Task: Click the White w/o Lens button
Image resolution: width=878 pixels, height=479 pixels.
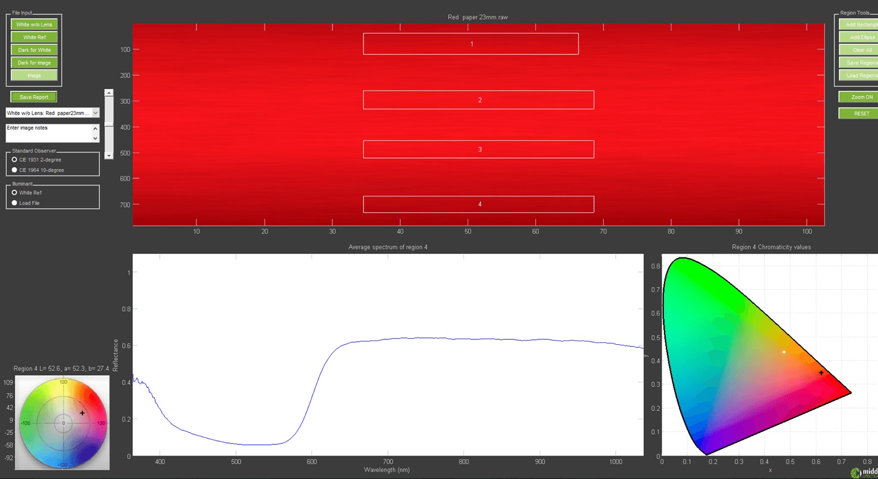Action: 34,24
